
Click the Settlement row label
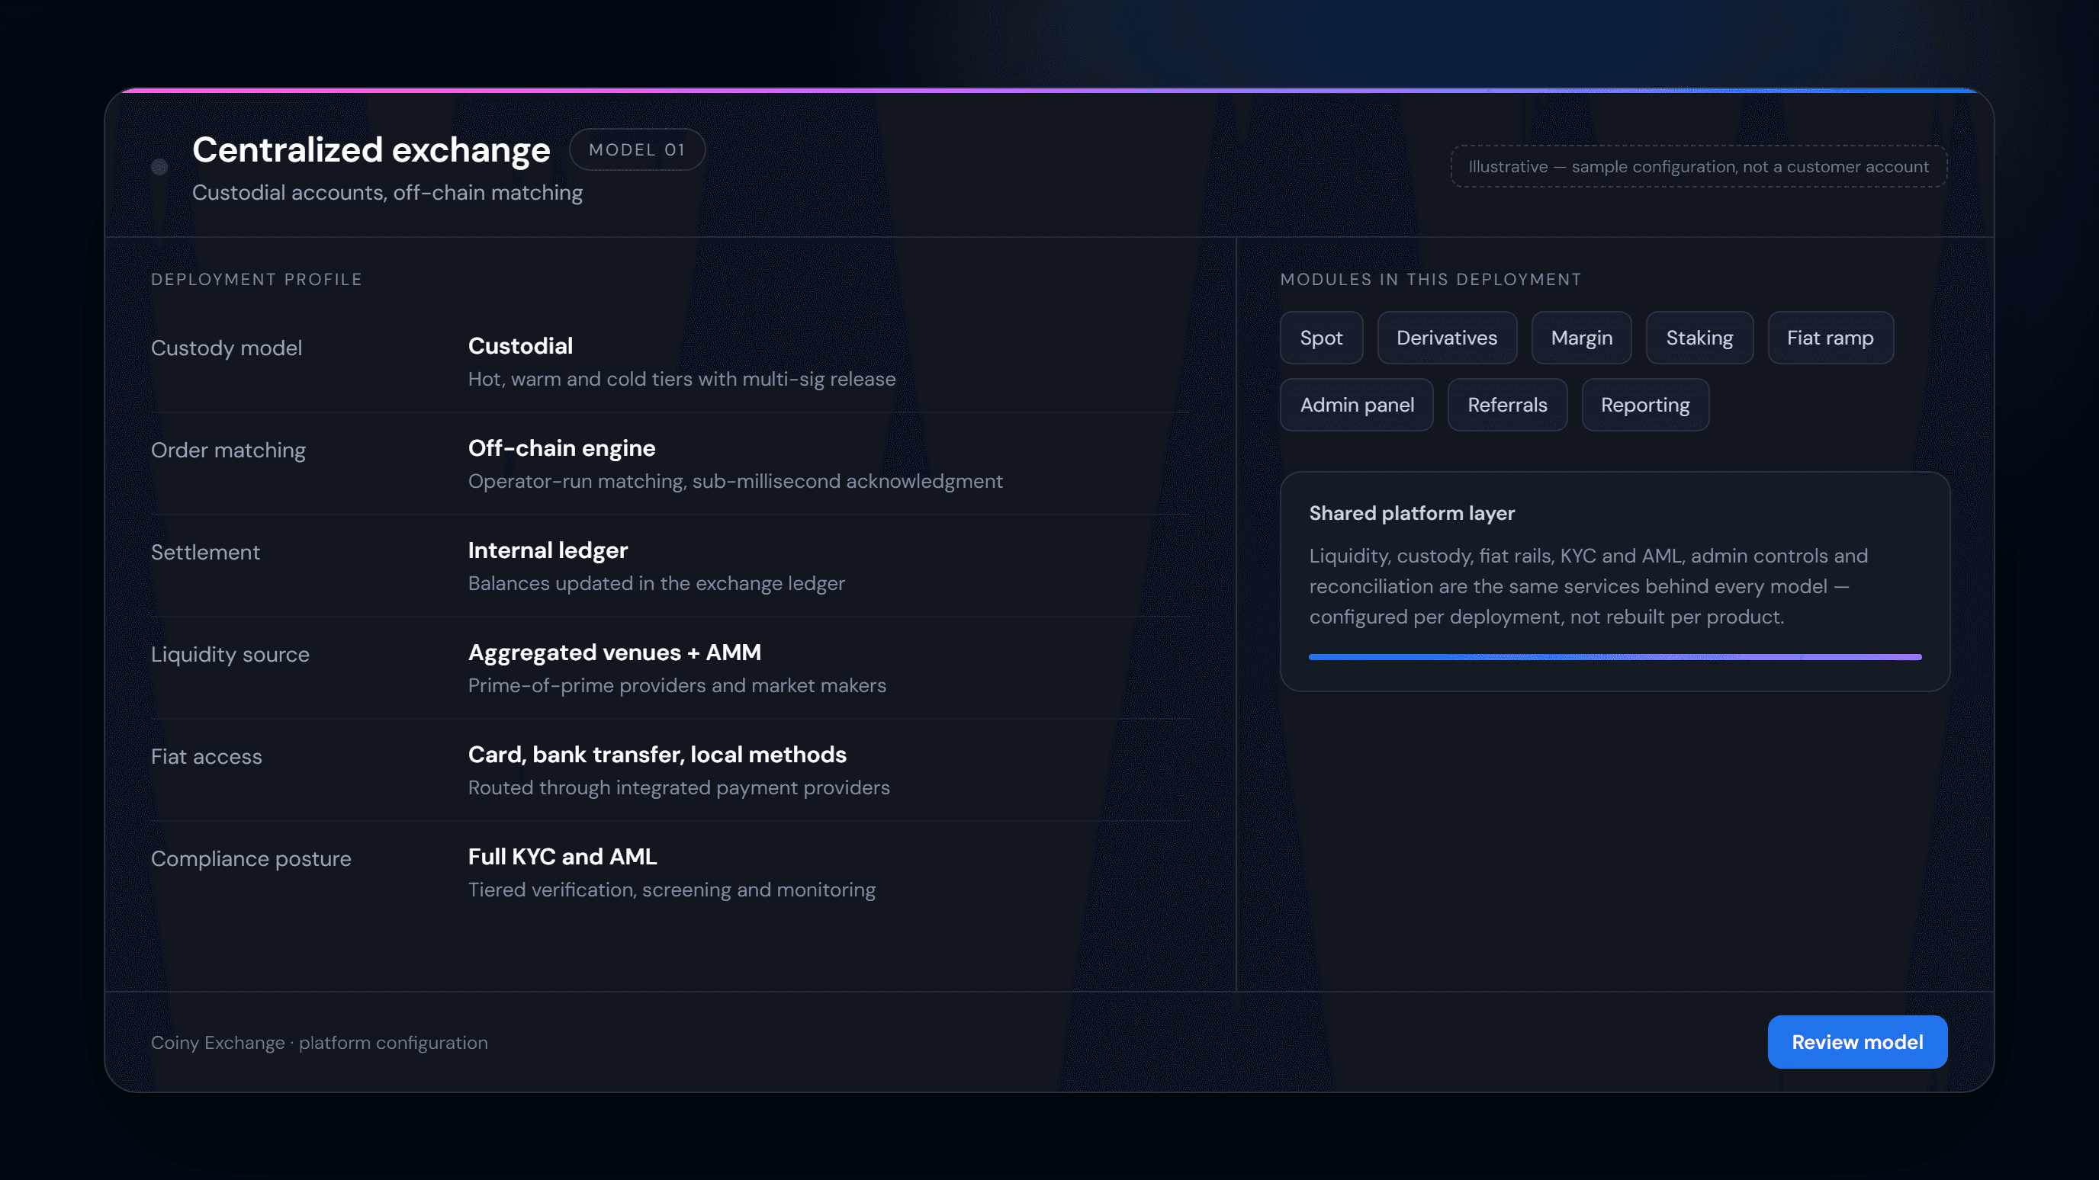pos(205,552)
